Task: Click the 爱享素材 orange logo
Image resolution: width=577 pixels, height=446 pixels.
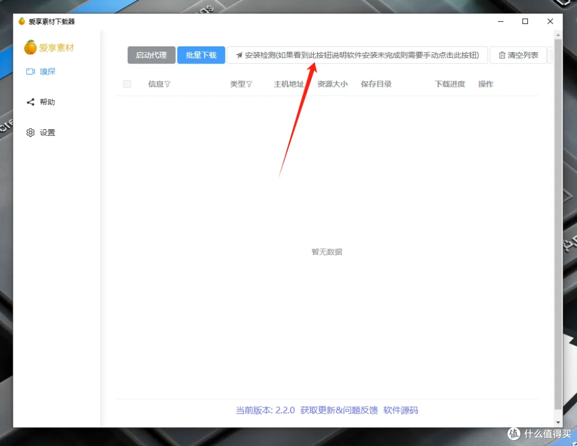Action: (30, 48)
